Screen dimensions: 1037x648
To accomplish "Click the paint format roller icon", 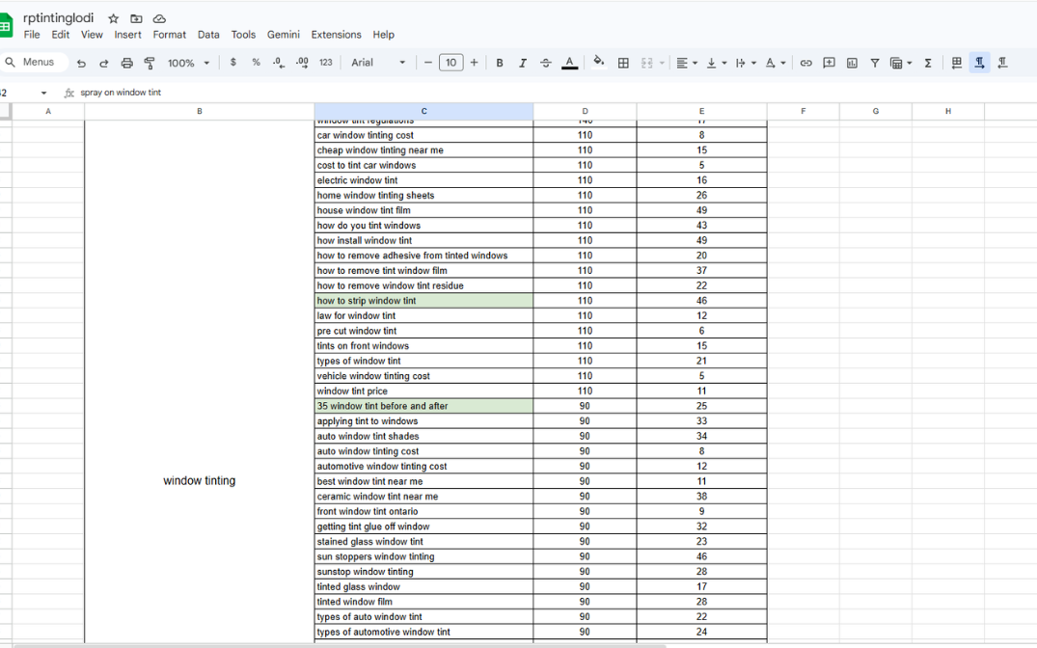I will [150, 63].
